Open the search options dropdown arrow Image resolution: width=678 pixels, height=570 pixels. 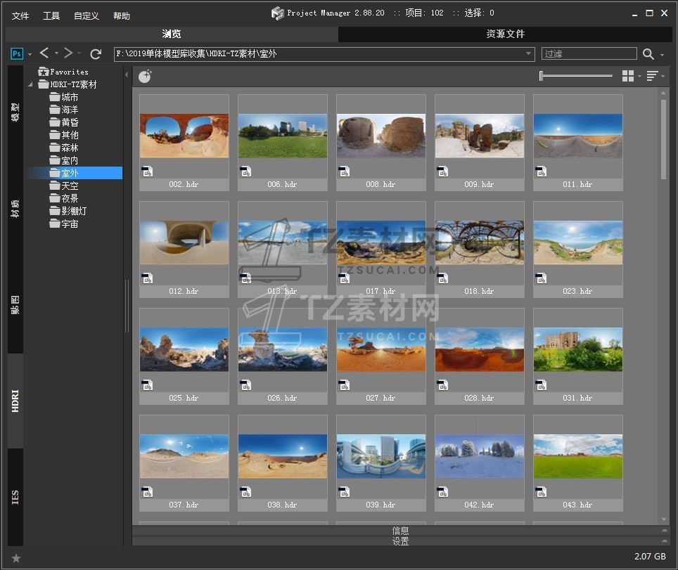662,55
